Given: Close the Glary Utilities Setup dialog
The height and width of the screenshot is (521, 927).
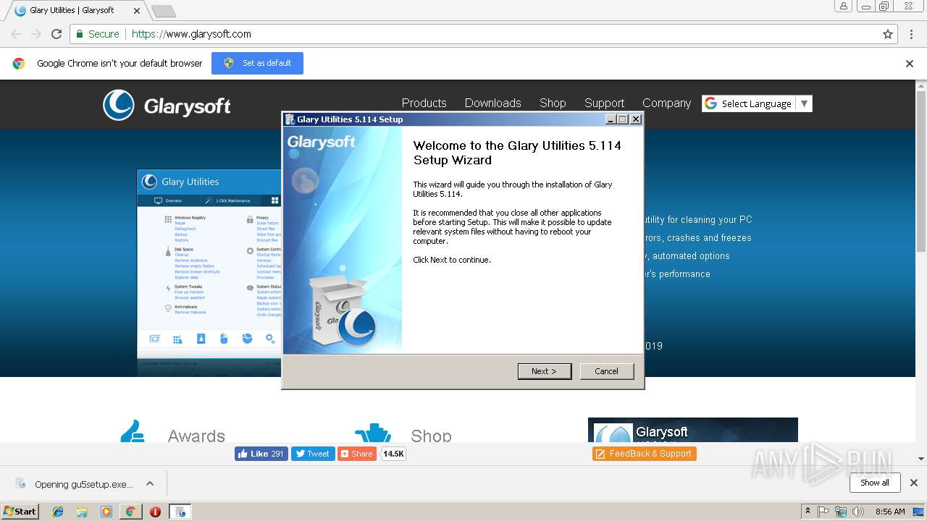Looking at the screenshot, I should click(636, 119).
